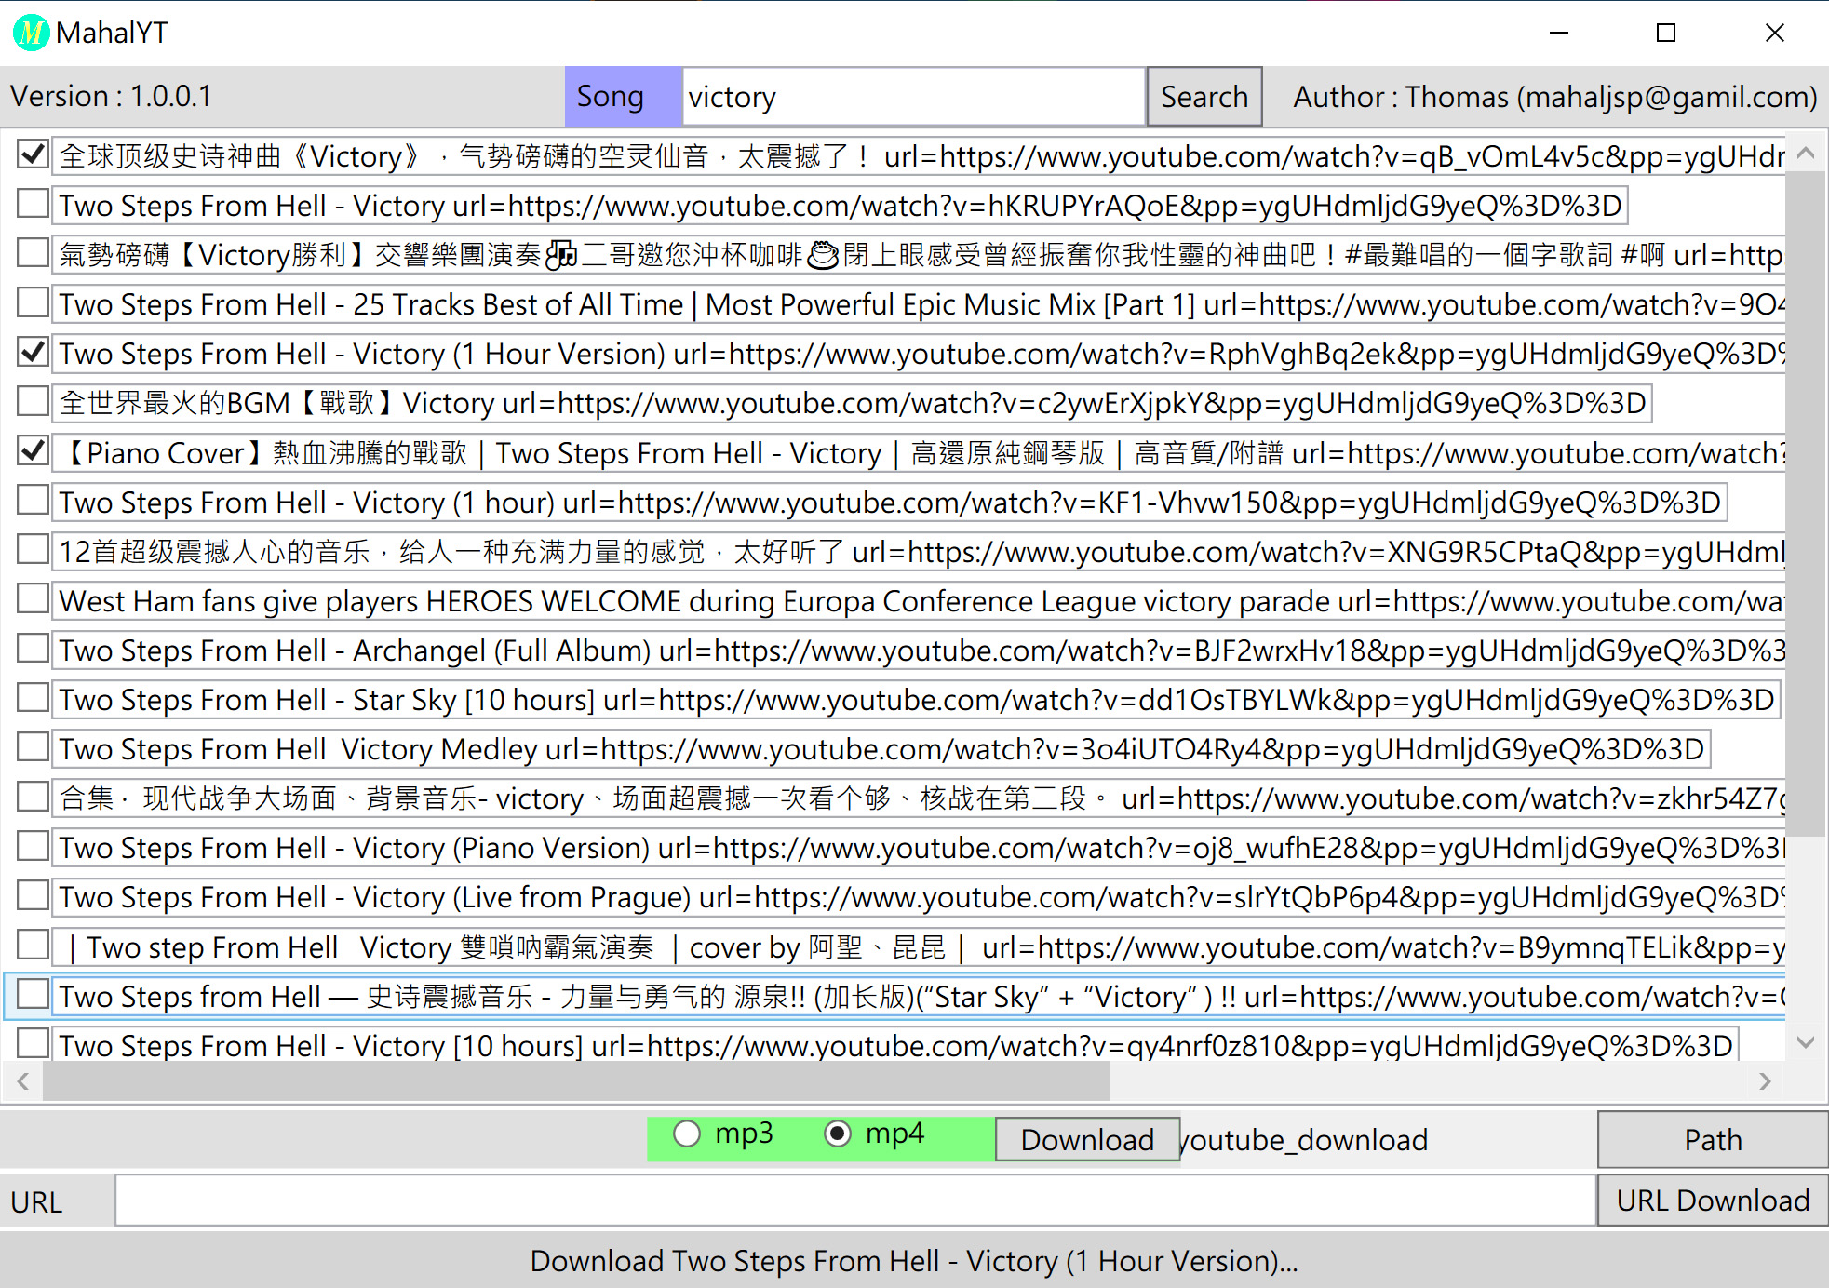The image size is (1829, 1288).
Task: Close the MahalYT window
Action: pos(1774,34)
